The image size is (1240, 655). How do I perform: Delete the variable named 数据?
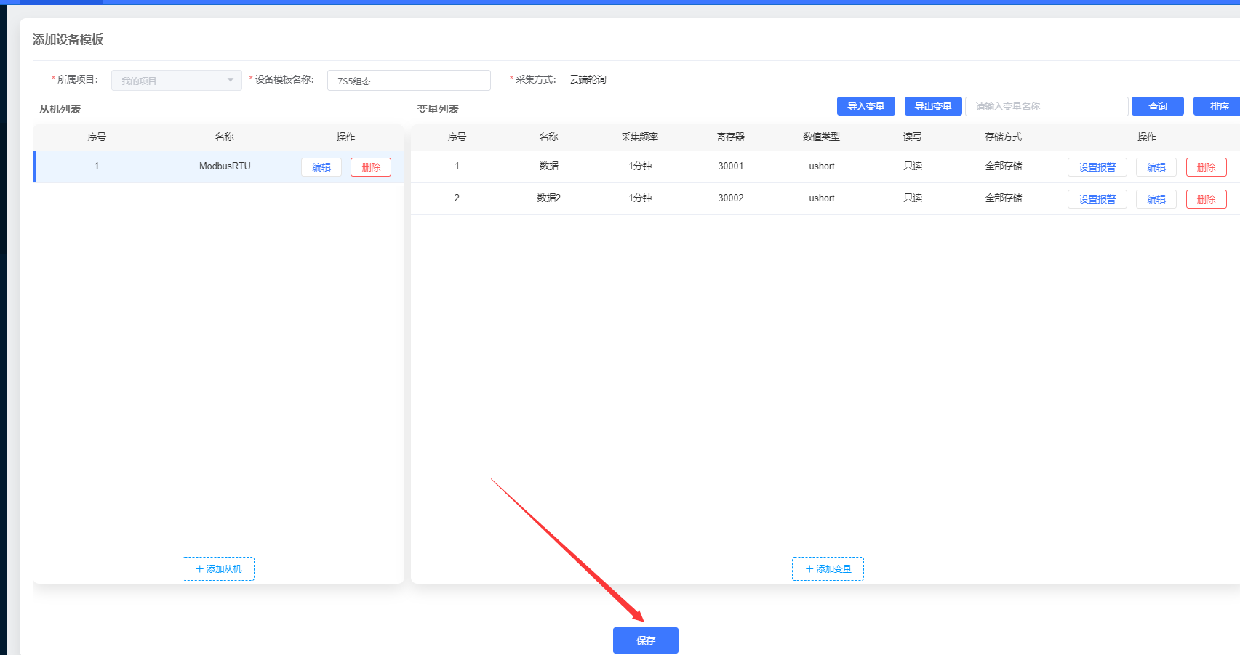pyautogui.click(x=1206, y=167)
